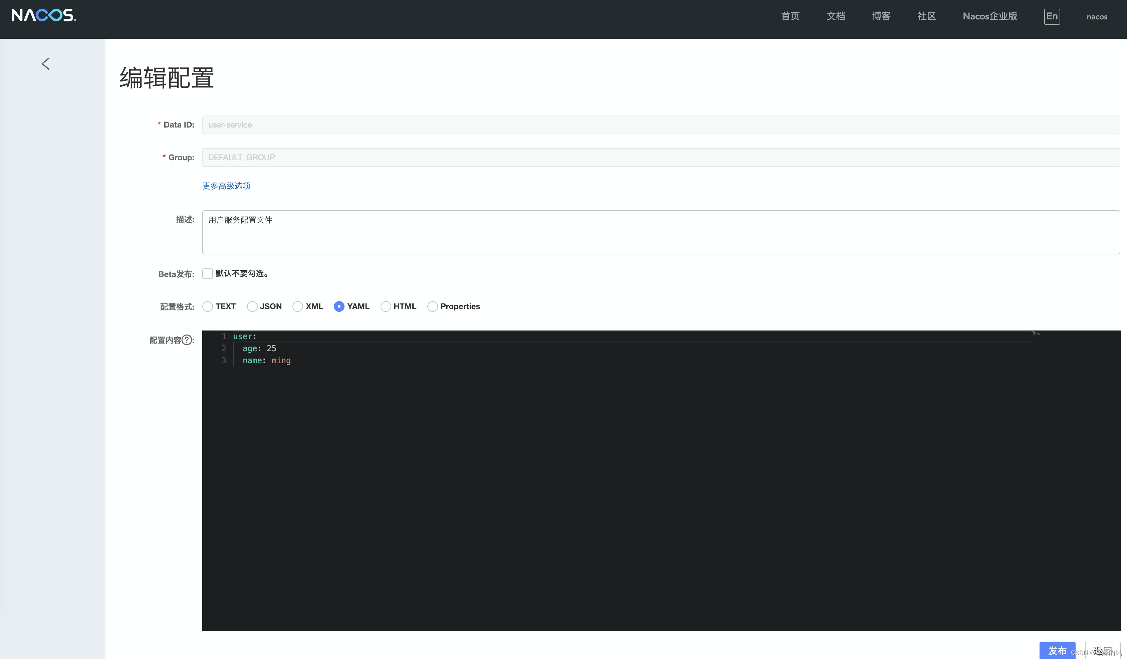Select the TEXT format radio button
Image resolution: width=1127 pixels, height=659 pixels.
208,306
